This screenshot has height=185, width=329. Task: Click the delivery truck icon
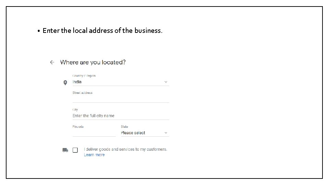pos(65,150)
